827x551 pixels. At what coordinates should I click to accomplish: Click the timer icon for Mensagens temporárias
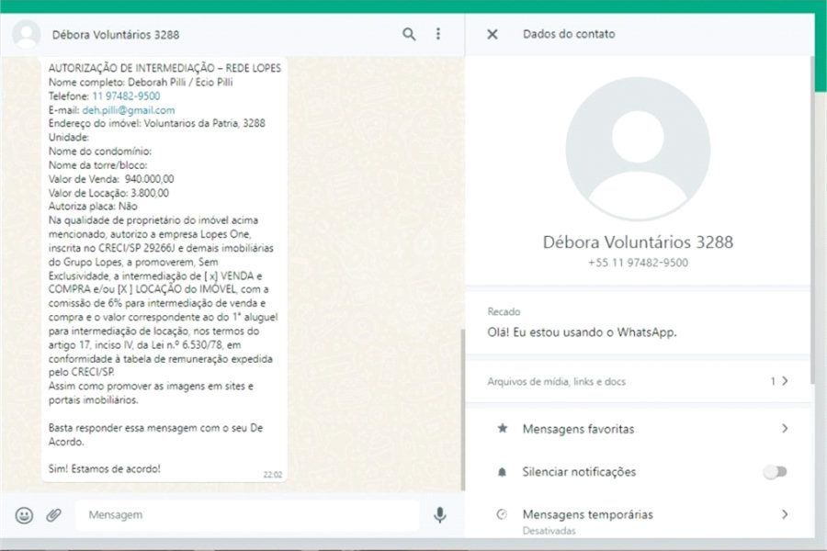point(502,514)
